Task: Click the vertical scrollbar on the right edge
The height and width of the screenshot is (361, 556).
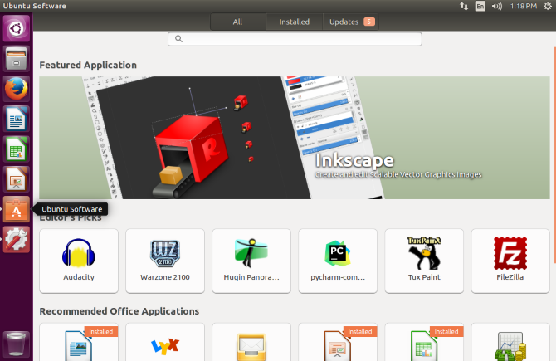Action: pyautogui.click(x=554, y=155)
